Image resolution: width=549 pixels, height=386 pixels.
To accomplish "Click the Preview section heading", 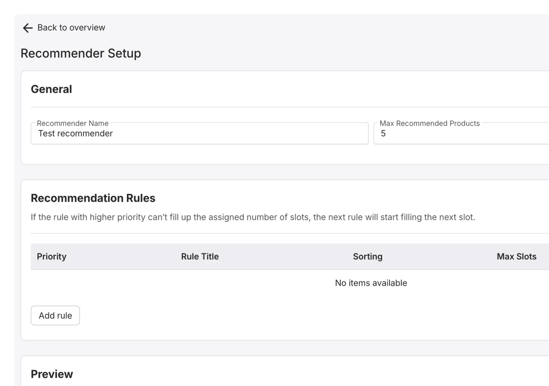I will click(x=52, y=374).
